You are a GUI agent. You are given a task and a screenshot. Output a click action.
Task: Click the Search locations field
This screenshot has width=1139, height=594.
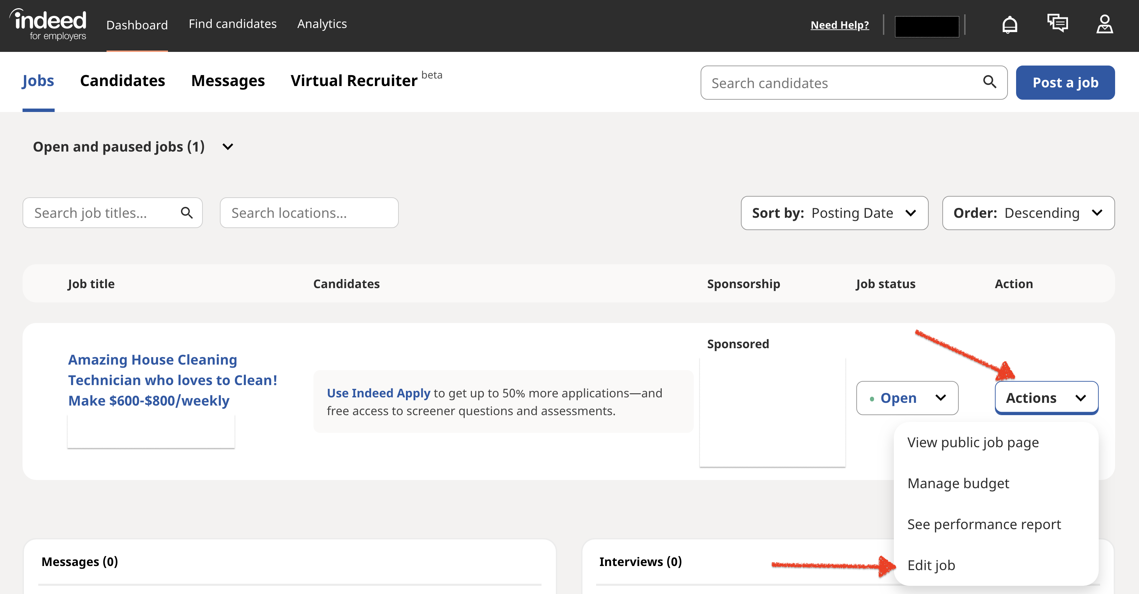[309, 213]
